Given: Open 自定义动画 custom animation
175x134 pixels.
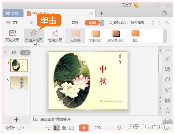Looking at the screenshot, I should pyautogui.click(x=34, y=36).
